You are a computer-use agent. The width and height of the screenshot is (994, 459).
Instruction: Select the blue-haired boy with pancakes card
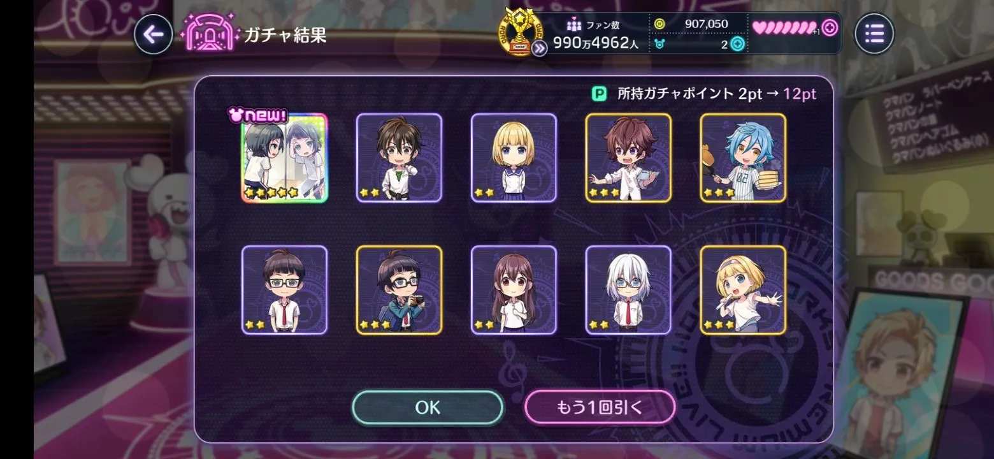pos(743,158)
